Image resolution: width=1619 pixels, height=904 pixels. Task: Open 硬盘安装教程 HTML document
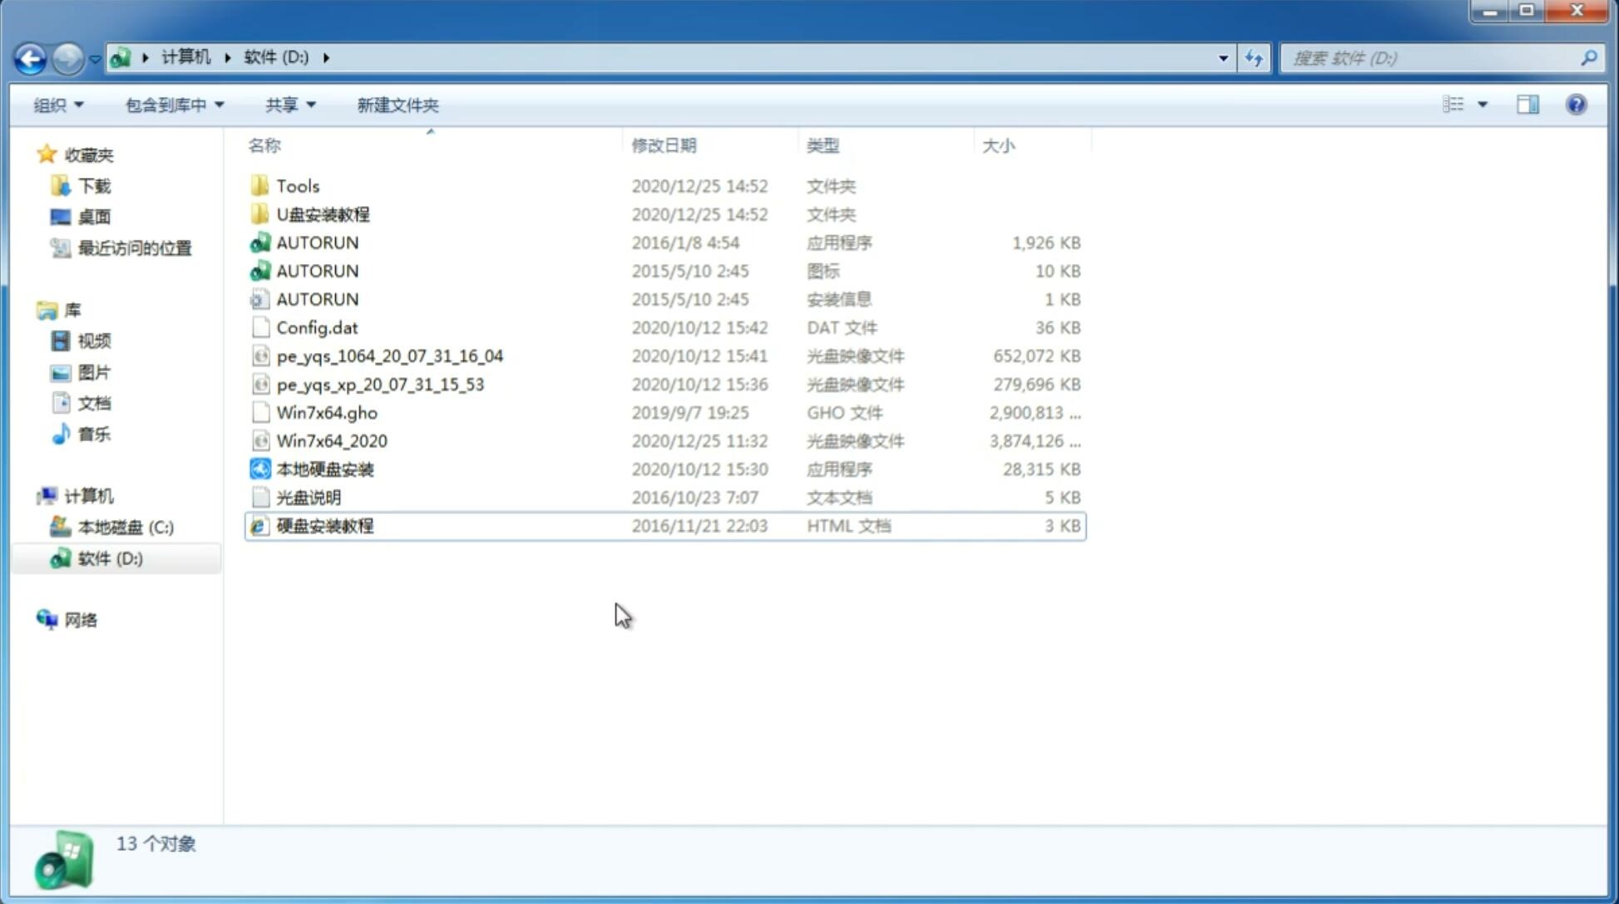tap(324, 525)
